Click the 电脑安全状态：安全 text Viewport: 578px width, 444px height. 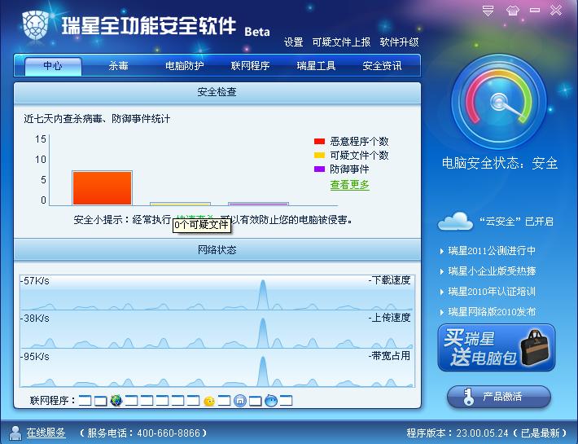point(500,163)
